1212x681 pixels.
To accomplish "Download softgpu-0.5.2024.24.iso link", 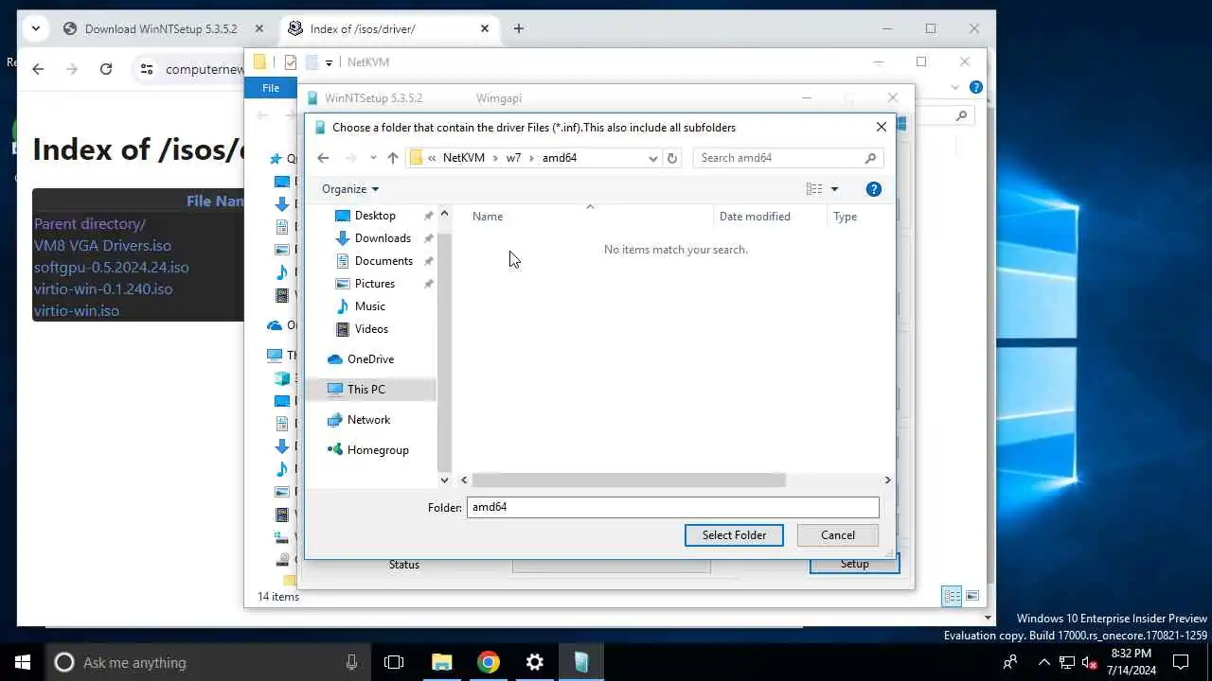I will [111, 268].
